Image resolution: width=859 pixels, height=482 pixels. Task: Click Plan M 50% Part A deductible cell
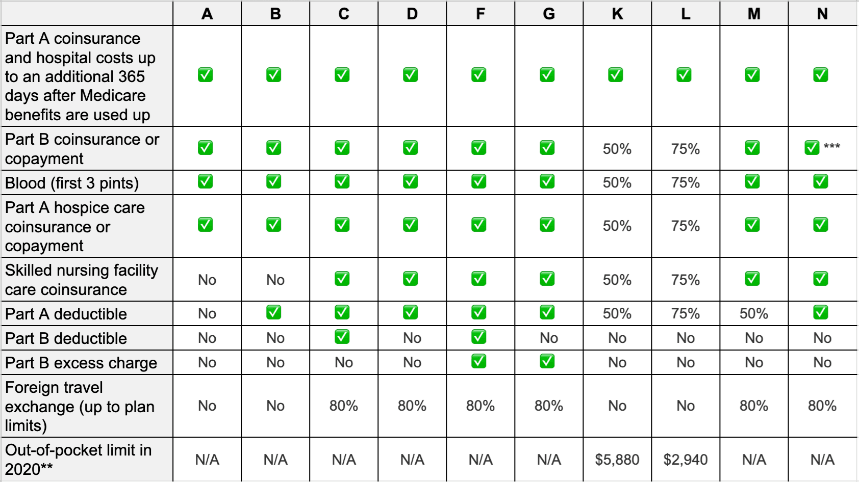(x=754, y=313)
